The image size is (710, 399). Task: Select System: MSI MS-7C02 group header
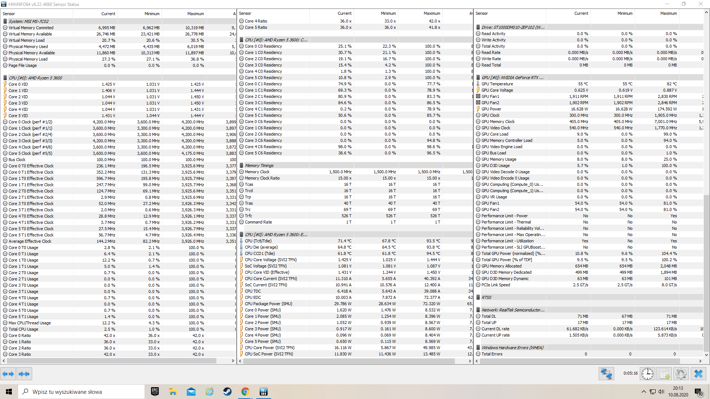coord(118,21)
